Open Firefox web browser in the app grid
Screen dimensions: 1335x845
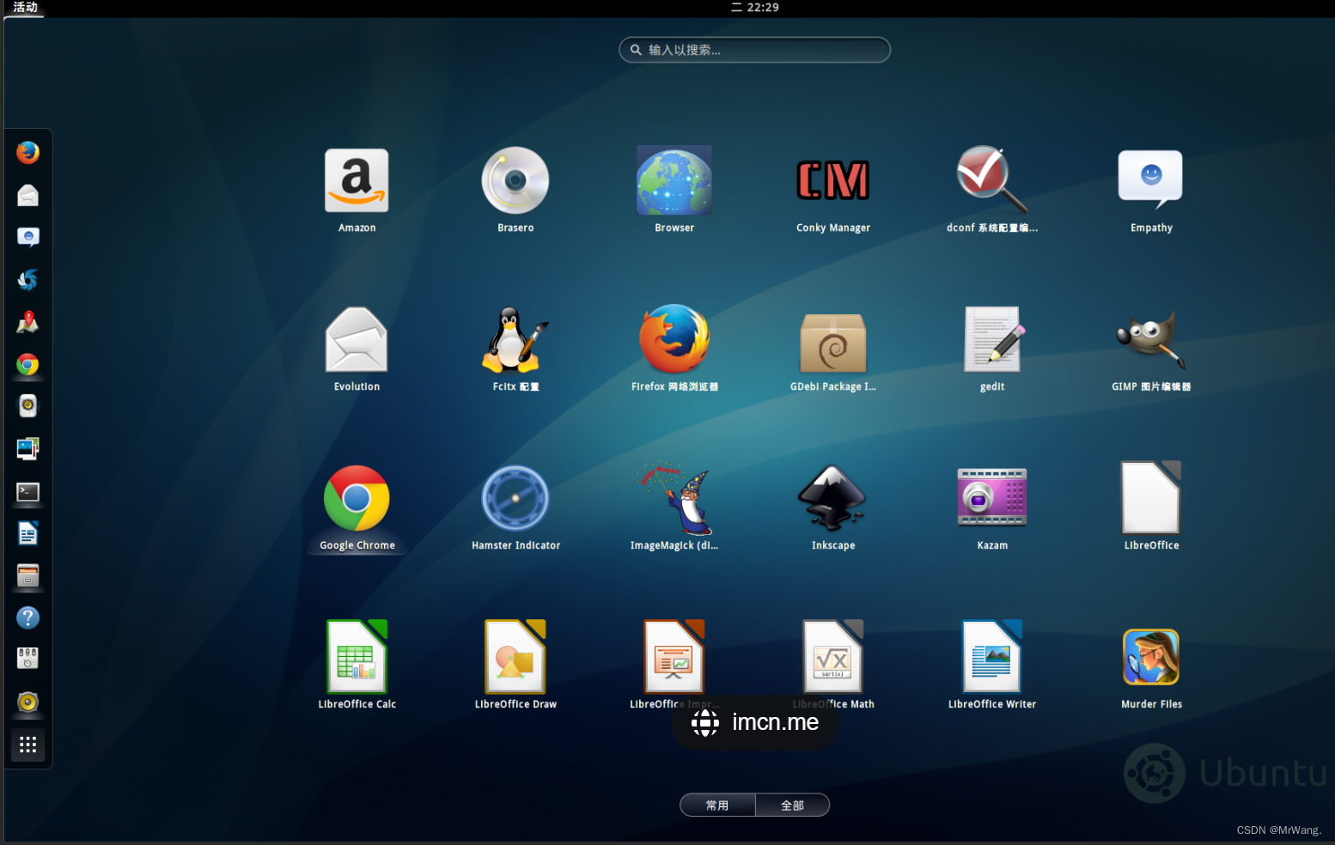pyautogui.click(x=674, y=339)
